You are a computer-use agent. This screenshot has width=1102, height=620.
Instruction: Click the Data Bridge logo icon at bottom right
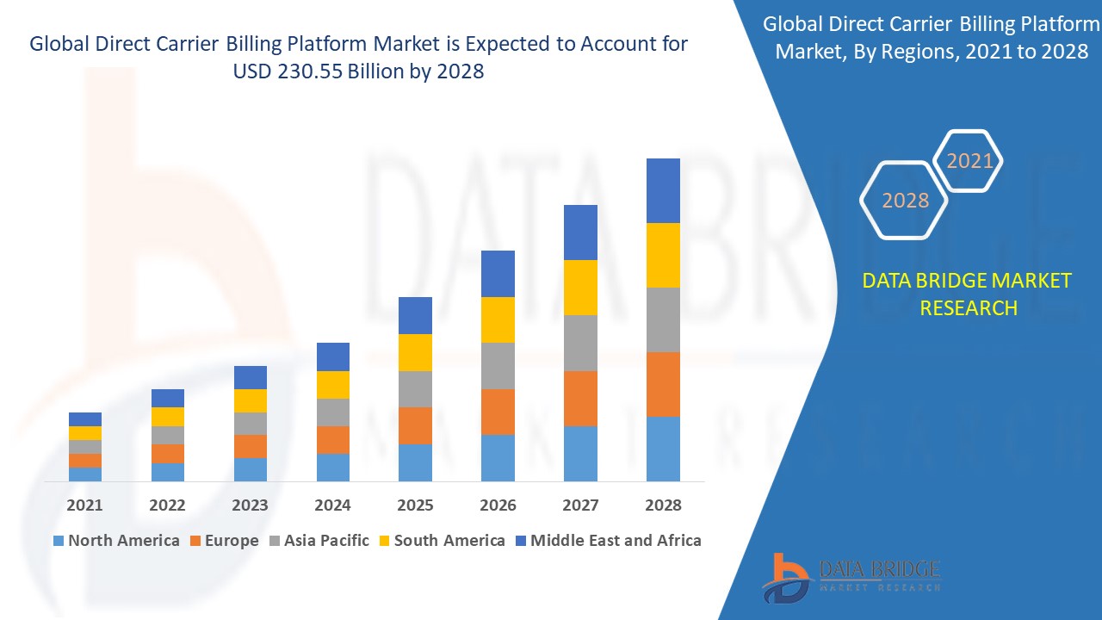pos(786,577)
